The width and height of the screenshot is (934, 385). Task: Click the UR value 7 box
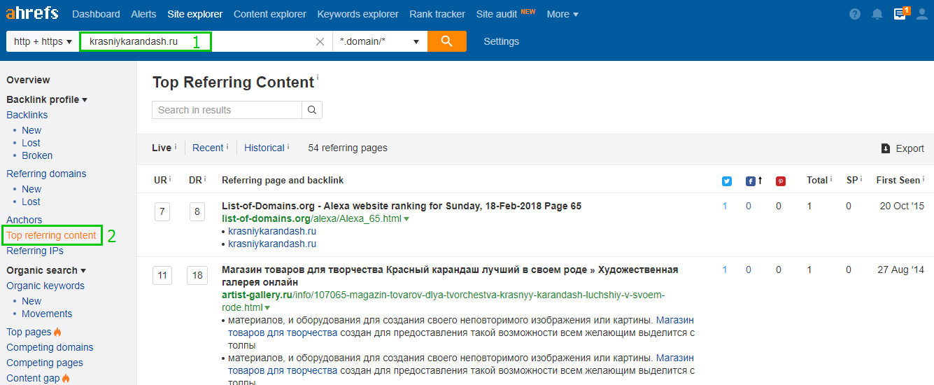click(162, 211)
